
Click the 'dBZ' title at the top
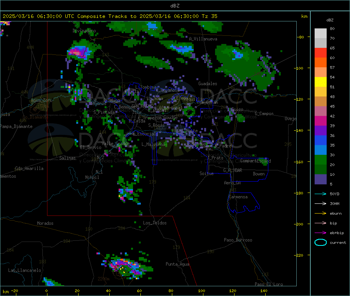[175, 6]
